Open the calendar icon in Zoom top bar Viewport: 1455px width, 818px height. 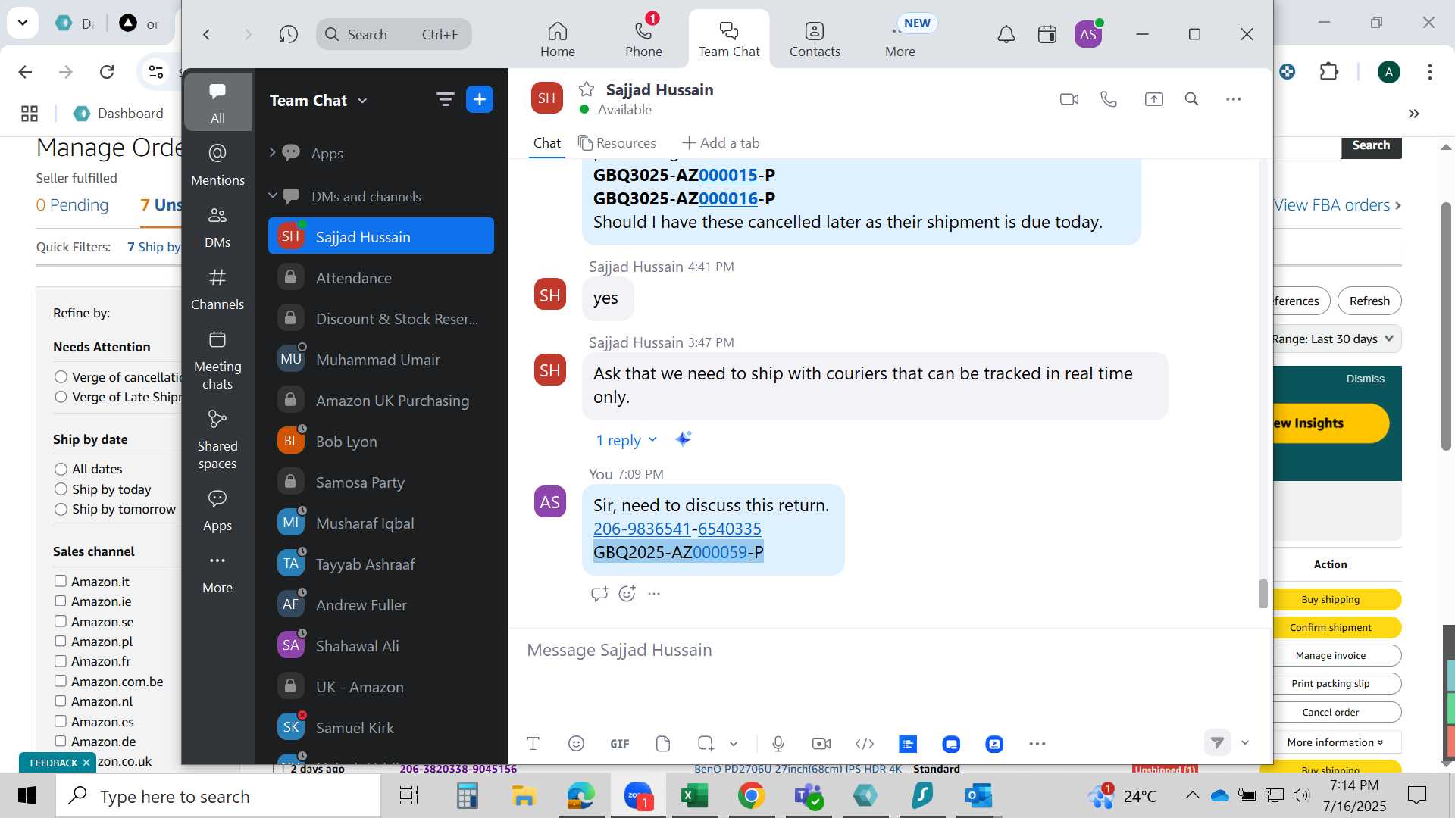coord(1047,34)
